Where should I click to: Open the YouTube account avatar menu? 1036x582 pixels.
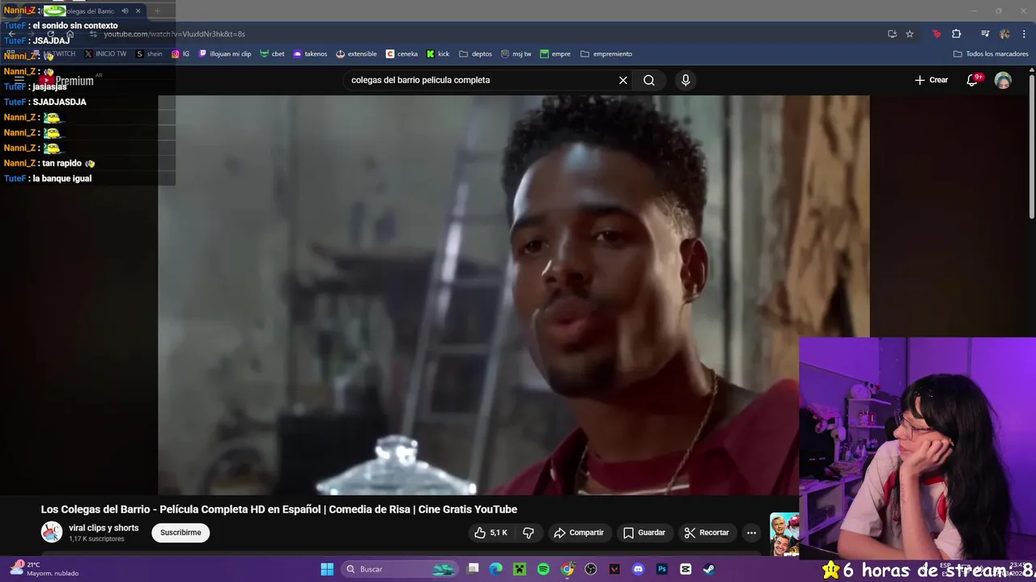point(1003,80)
